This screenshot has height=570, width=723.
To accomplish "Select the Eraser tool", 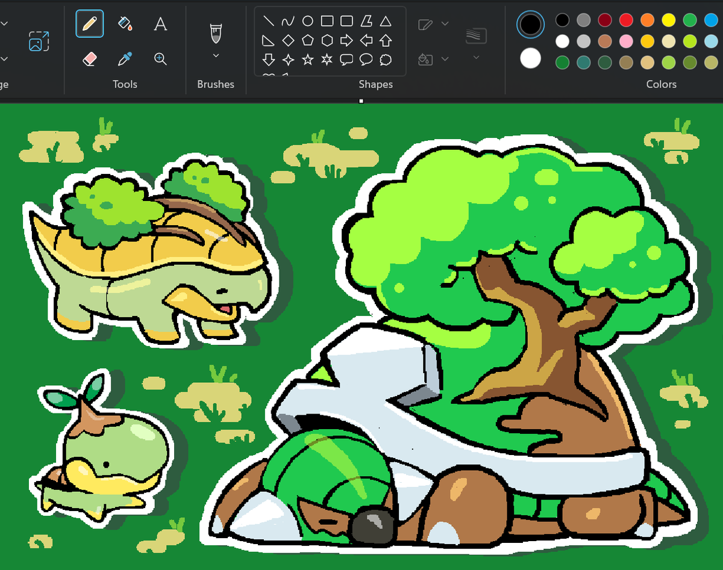I will [89, 58].
